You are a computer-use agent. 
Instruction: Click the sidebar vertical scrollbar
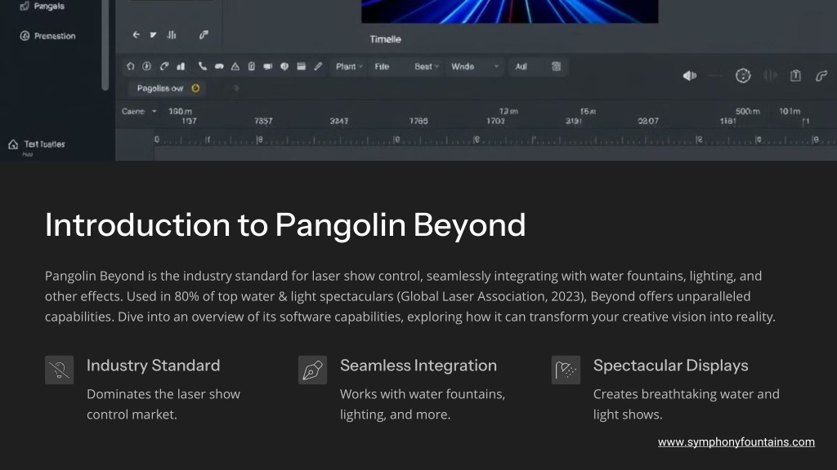click(x=105, y=45)
